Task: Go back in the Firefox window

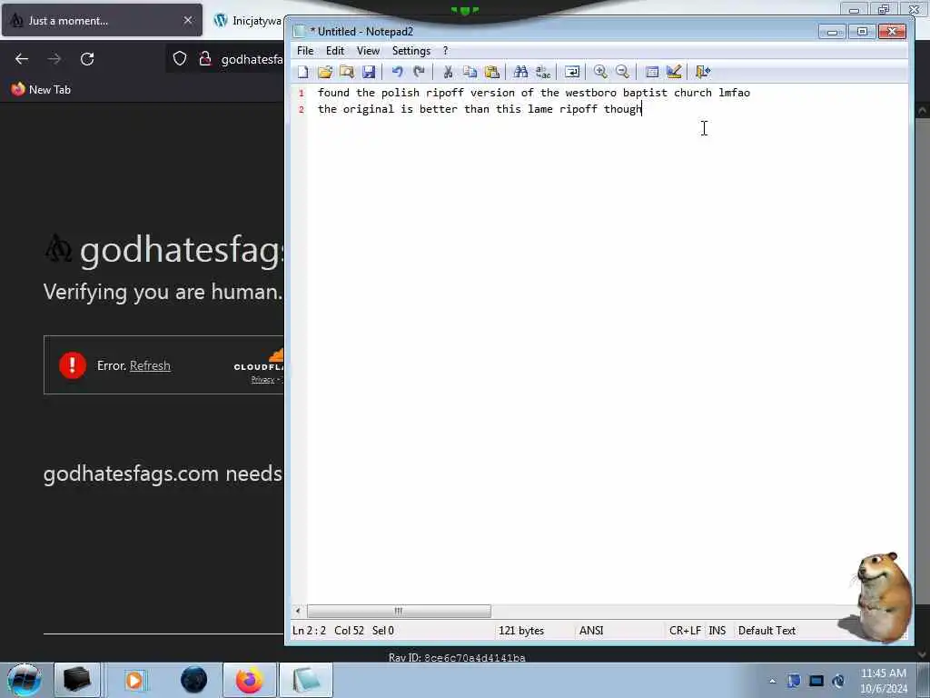Action: 22,59
